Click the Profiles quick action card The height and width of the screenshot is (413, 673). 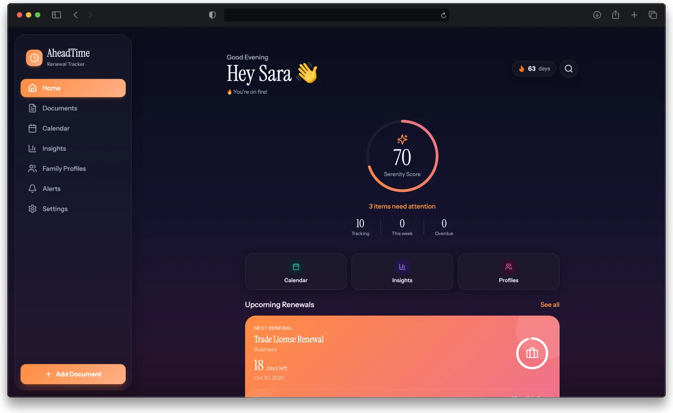508,272
